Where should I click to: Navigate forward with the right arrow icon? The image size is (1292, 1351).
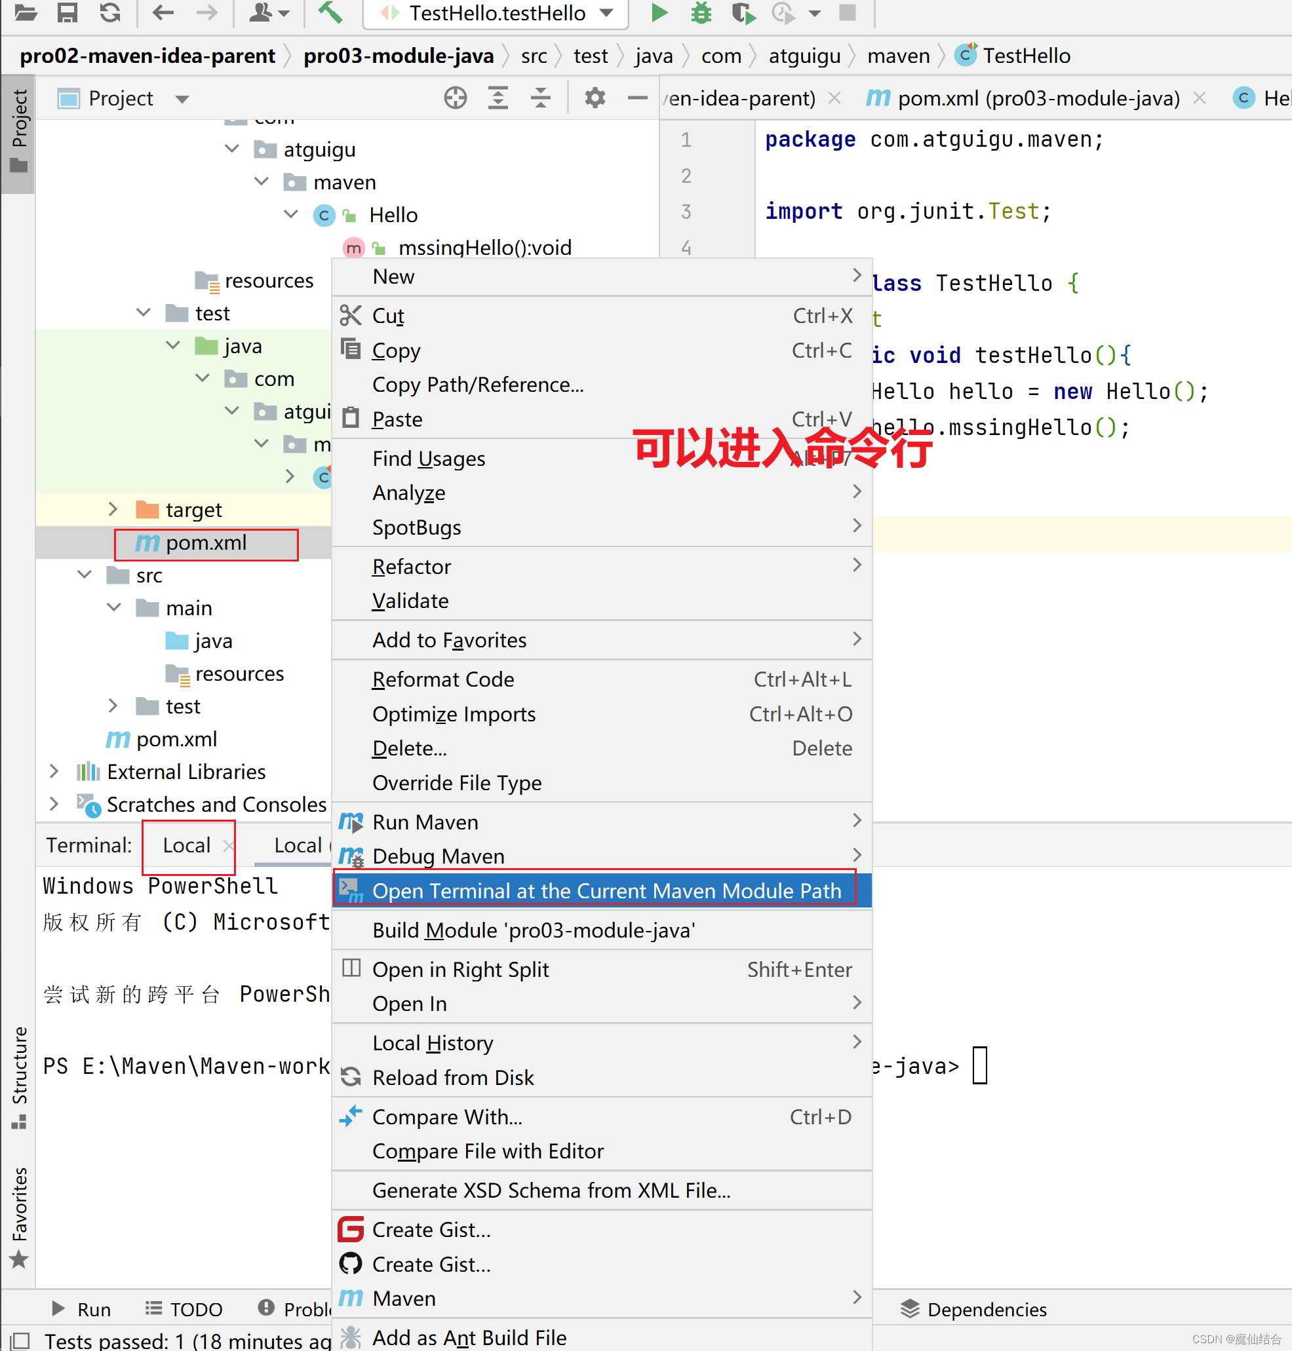[206, 12]
